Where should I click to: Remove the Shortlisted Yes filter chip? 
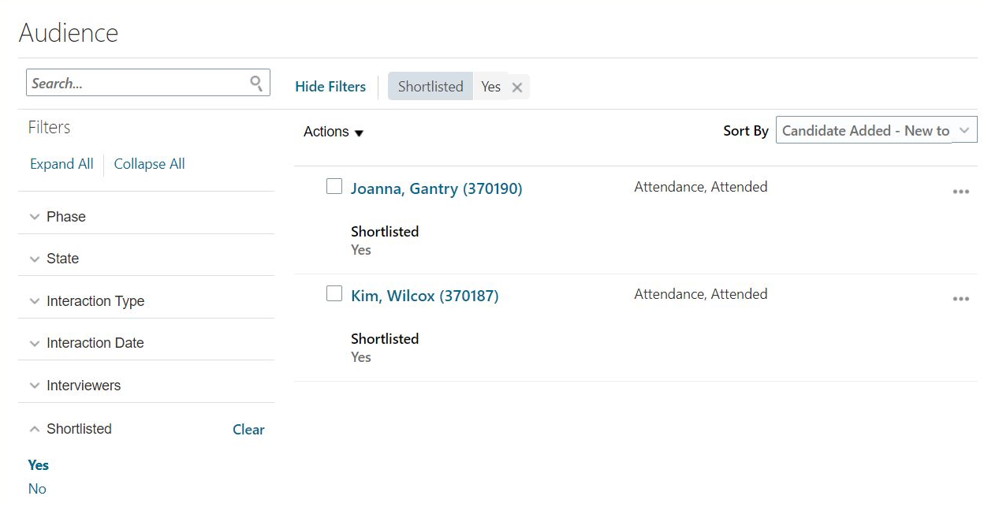click(517, 88)
